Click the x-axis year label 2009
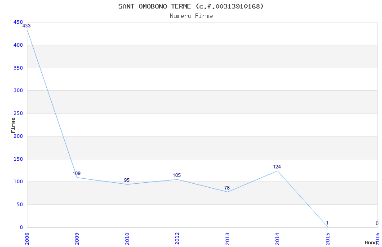This screenshot has width=382, height=247. click(x=77, y=239)
